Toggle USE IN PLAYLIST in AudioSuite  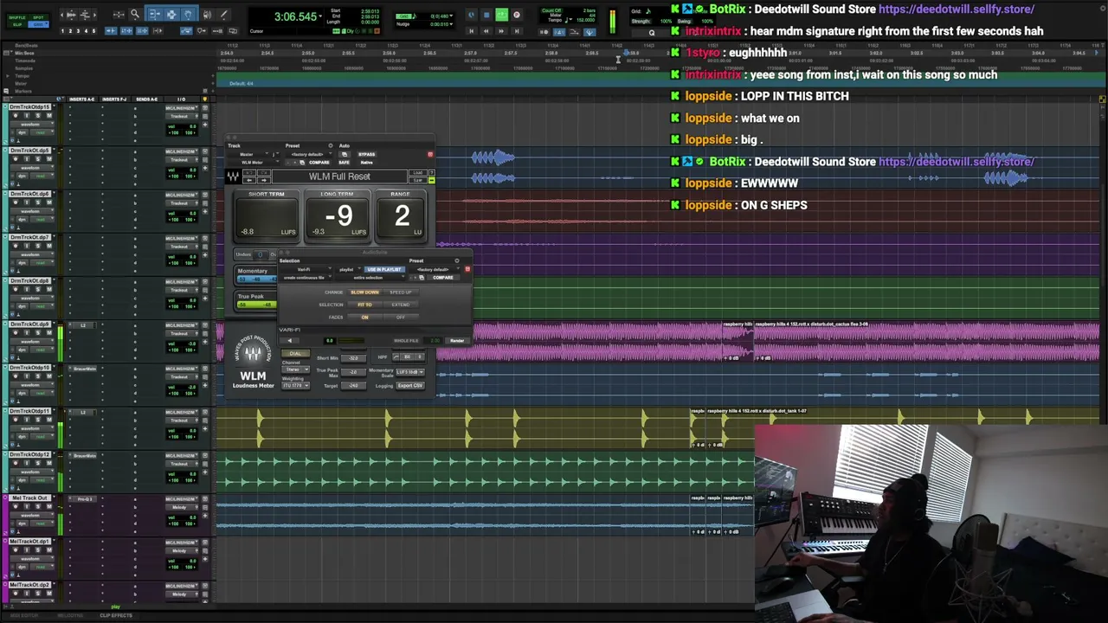tap(384, 269)
